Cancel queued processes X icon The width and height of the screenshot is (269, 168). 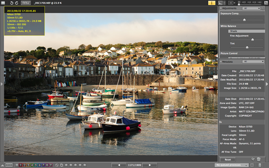point(252,165)
